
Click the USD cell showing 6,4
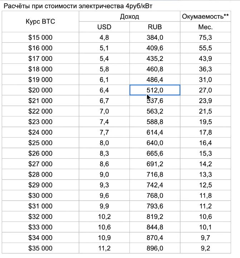coord(104,90)
